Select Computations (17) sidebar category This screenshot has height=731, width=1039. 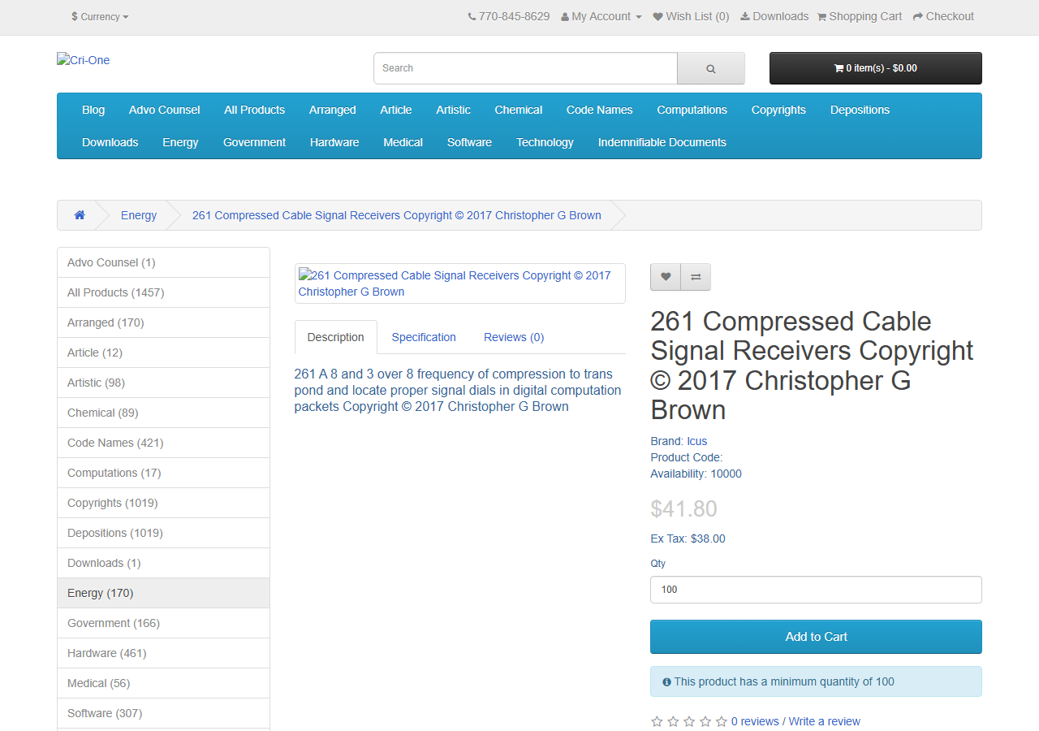coord(163,473)
